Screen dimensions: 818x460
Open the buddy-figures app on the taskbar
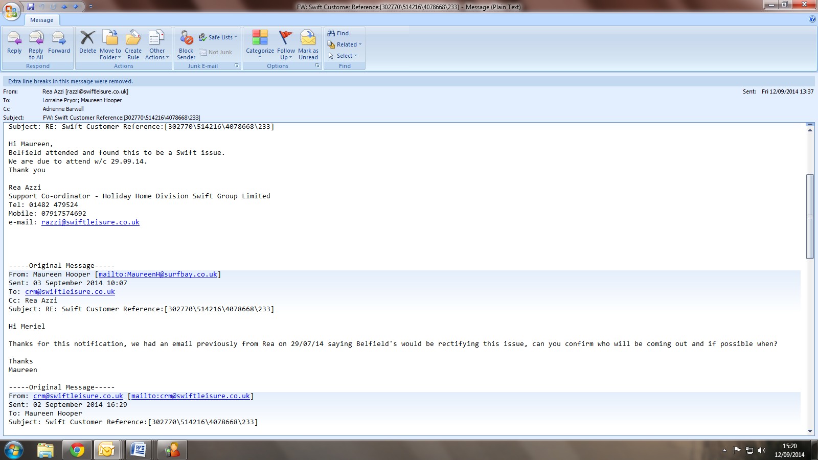click(172, 450)
